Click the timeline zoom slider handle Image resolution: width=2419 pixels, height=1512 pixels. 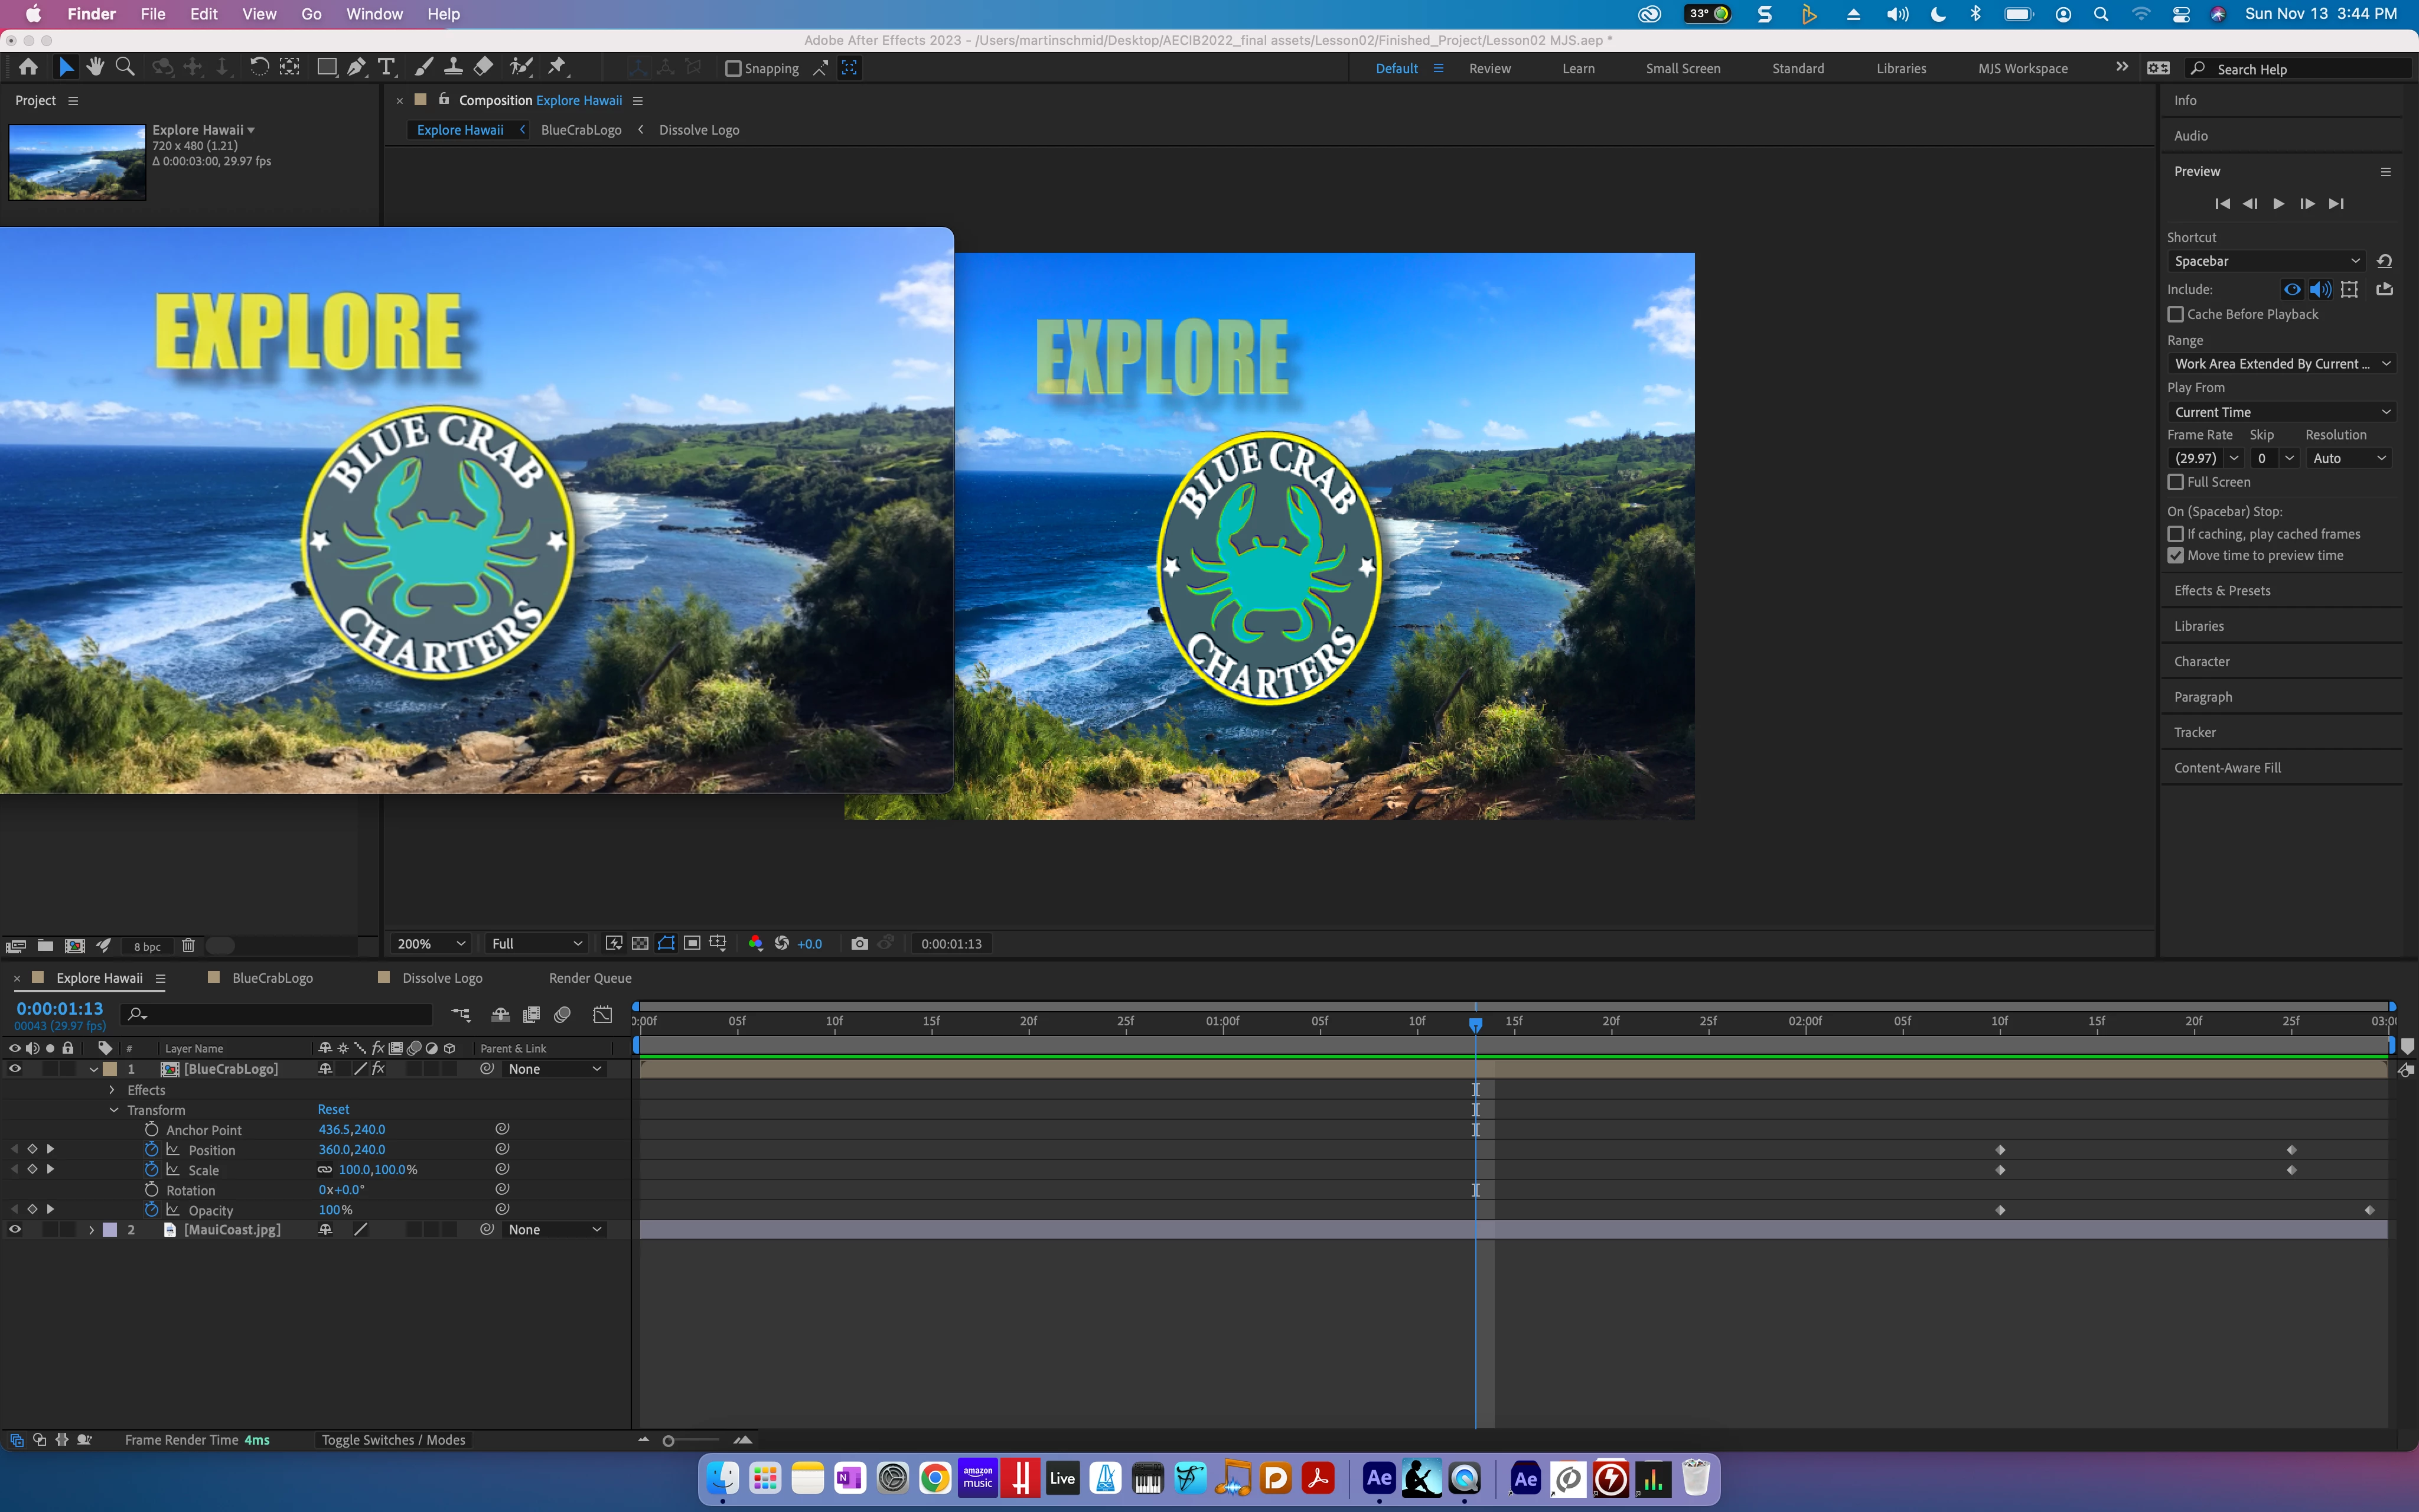pyautogui.click(x=669, y=1441)
